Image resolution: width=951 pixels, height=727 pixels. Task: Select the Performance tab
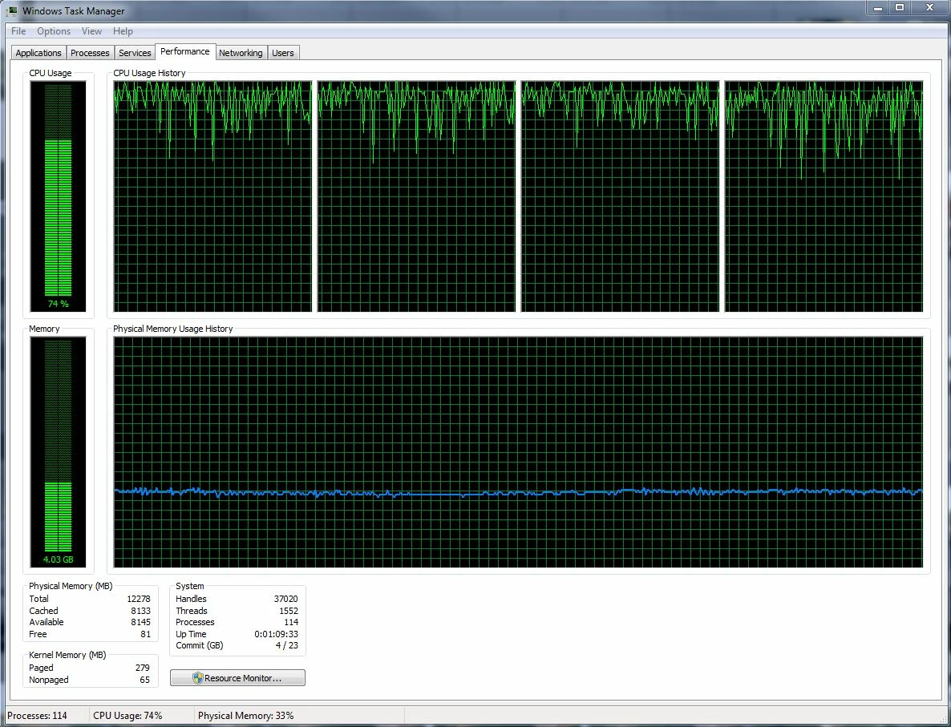click(x=185, y=51)
